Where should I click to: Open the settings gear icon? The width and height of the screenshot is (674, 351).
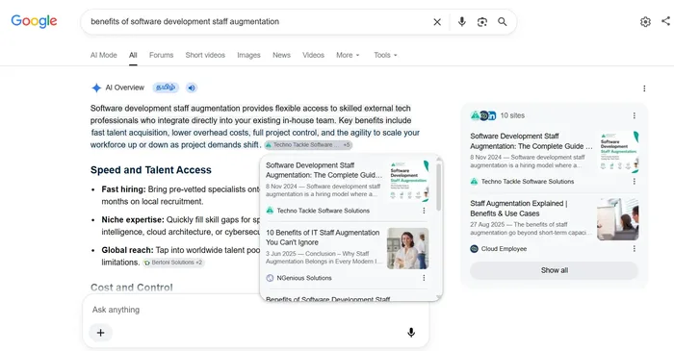645,21
